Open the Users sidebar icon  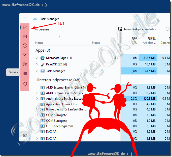pos(25,64)
